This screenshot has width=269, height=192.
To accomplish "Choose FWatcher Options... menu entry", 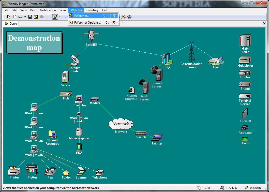I will coord(94,22).
